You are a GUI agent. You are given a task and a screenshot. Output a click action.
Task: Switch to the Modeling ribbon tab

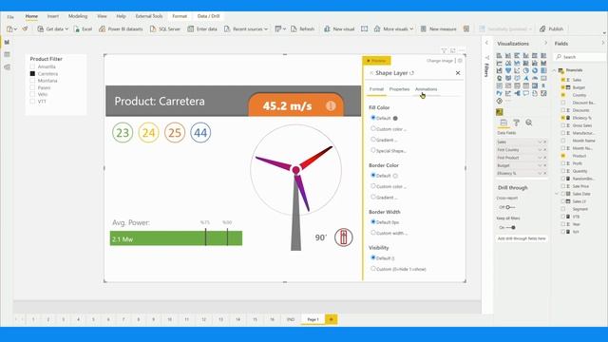pyautogui.click(x=78, y=16)
